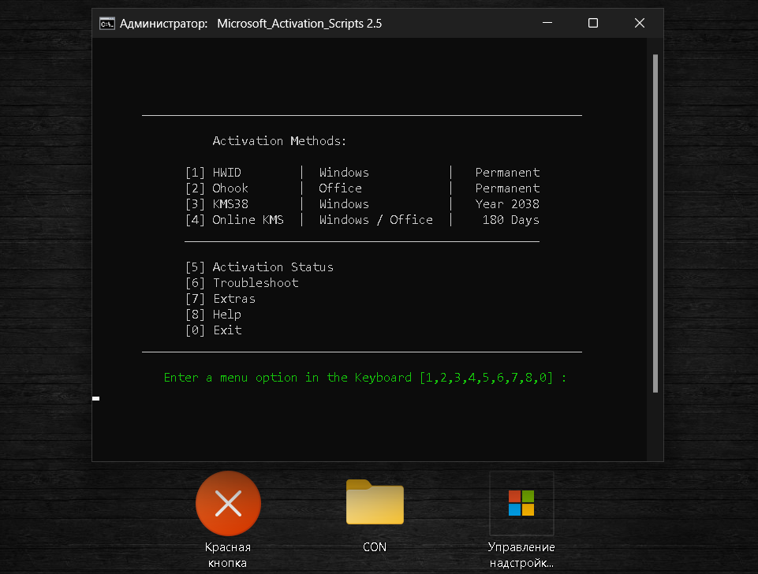Minimize the Microsoft_Activation_Scripts window
758x574 pixels.
(547, 23)
